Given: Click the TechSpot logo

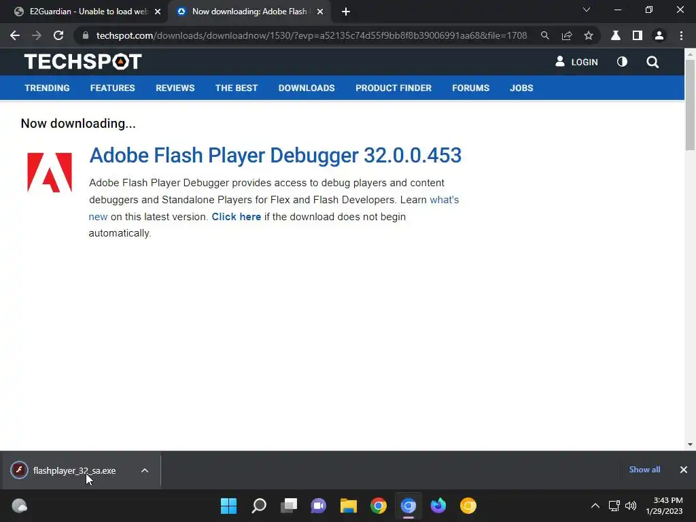Looking at the screenshot, I should point(83,61).
